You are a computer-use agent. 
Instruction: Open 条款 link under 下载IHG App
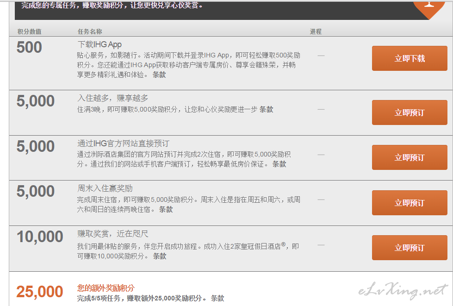click(159, 75)
